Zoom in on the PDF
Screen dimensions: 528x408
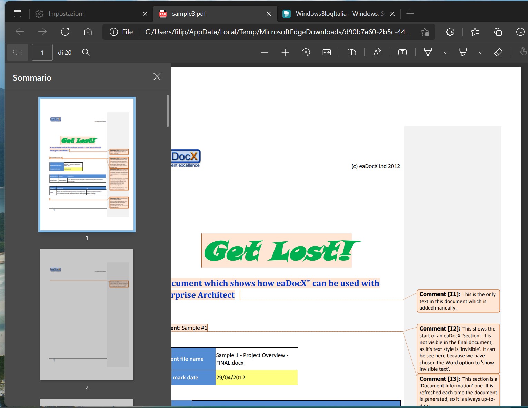285,52
